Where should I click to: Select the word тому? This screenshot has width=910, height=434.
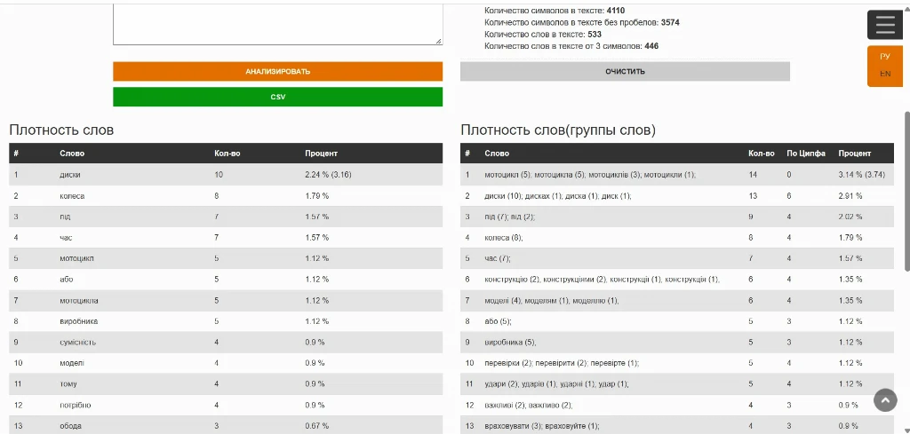pos(68,383)
